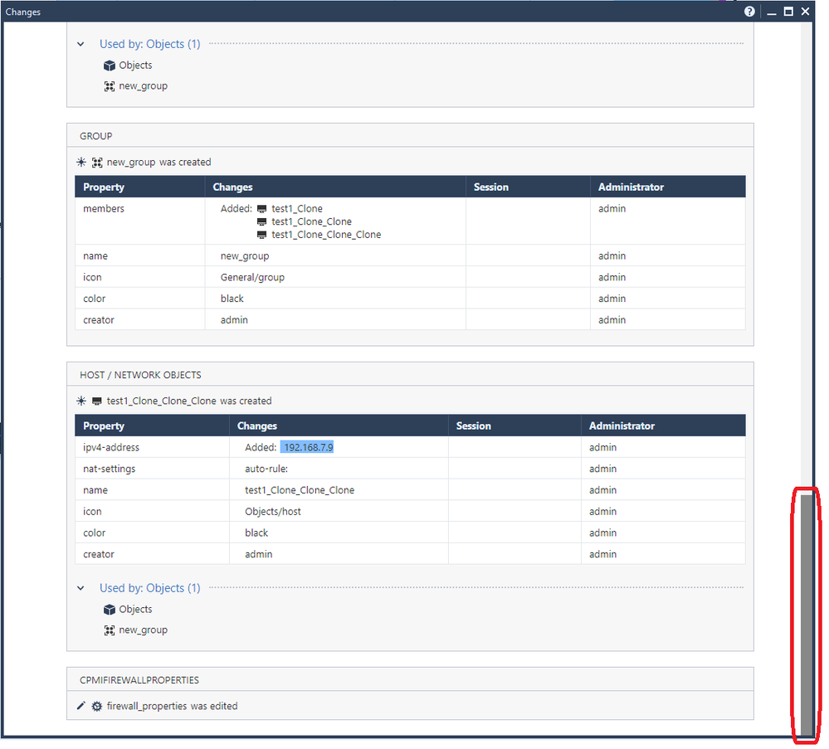Collapse the second Used by: Objects (1) chevron
This screenshot has width=829, height=749.
pos(80,588)
